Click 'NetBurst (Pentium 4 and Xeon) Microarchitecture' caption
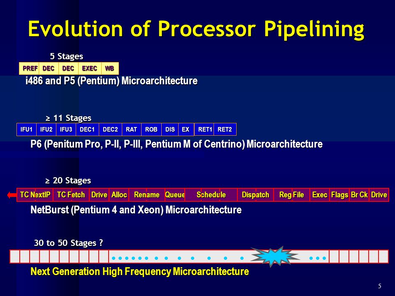Image resolution: width=395 pixels, height=296 pixels. point(136,210)
